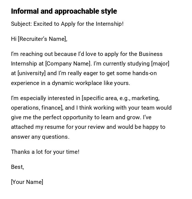Click the "Informal and approachable style" heading

(x=64, y=11)
